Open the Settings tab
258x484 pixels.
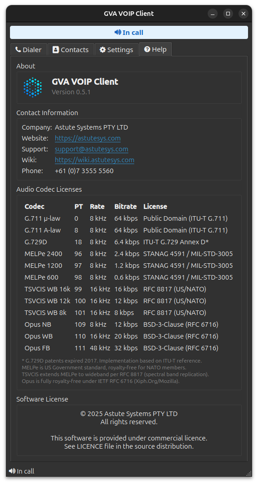pos(117,50)
